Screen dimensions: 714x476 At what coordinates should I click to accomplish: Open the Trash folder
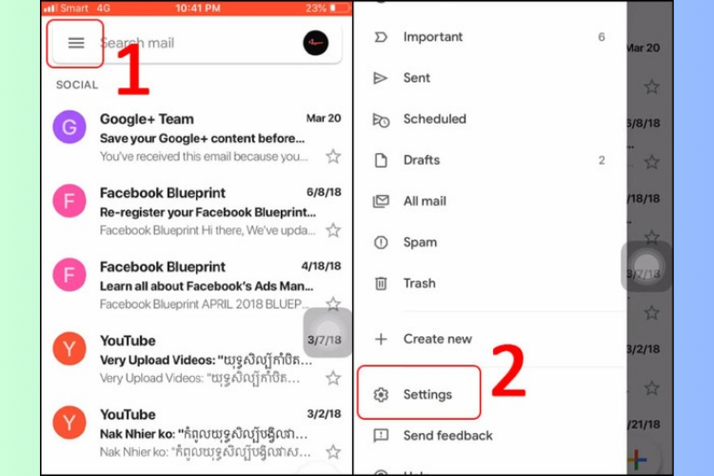click(x=489, y=283)
